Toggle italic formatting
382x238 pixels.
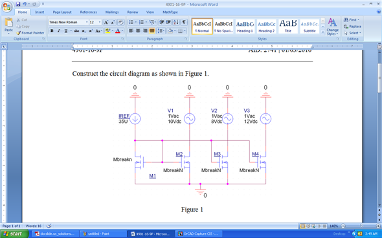(59, 31)
